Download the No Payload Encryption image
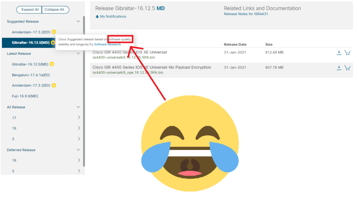Screen dimensions: 359x206 (339, 68)
